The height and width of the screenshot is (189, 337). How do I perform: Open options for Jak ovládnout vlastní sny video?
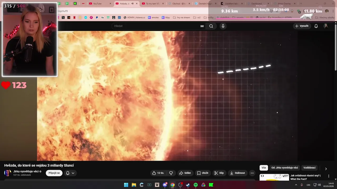tap(329, 176)
